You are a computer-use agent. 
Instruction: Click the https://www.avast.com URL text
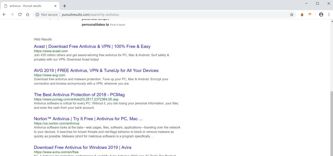tap(51, 51)
